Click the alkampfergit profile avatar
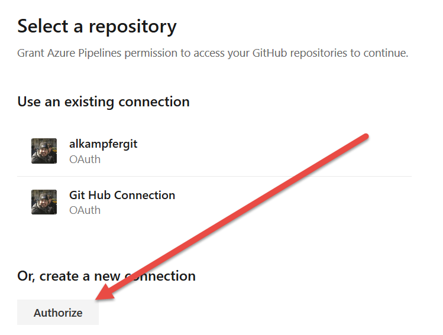Viewport: 443px width, 335px height. click(44, 151)
